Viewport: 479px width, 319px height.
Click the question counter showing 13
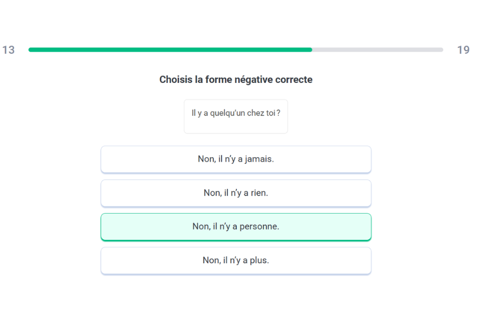(x=7, y=49)
